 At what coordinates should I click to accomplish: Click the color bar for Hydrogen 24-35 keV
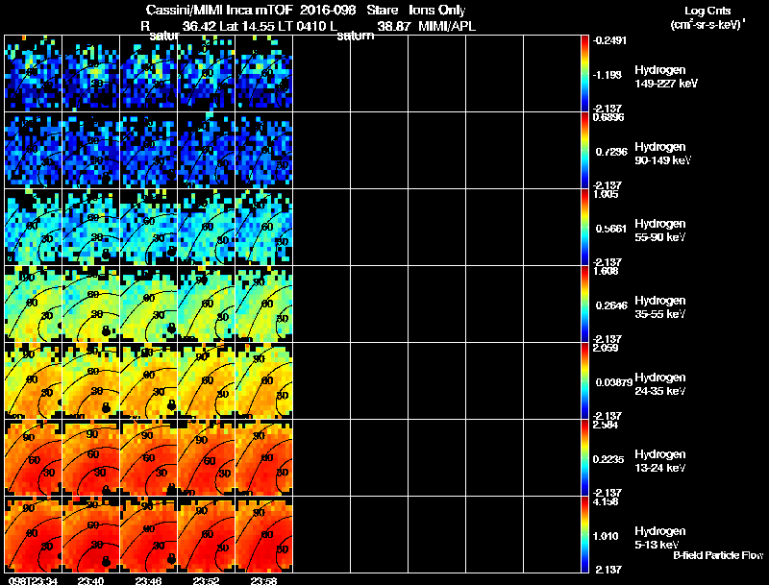pos(584,381)
